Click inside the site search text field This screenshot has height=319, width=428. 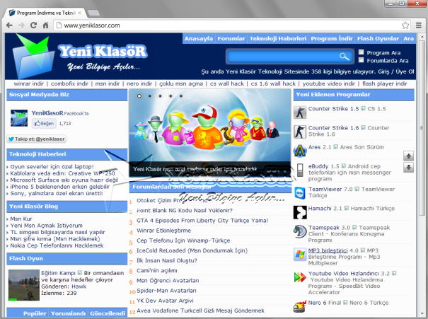(282, 57)
